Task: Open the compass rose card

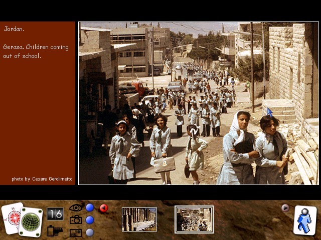Action: click(x=10, y=217)
